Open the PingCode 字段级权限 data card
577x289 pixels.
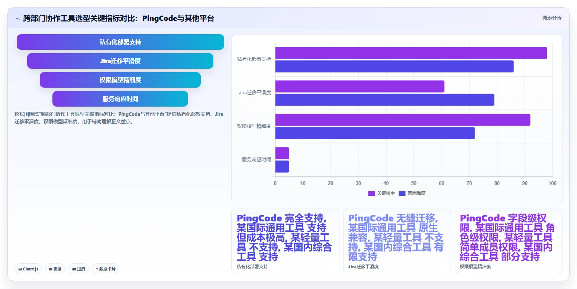click(x=508, y=241)
